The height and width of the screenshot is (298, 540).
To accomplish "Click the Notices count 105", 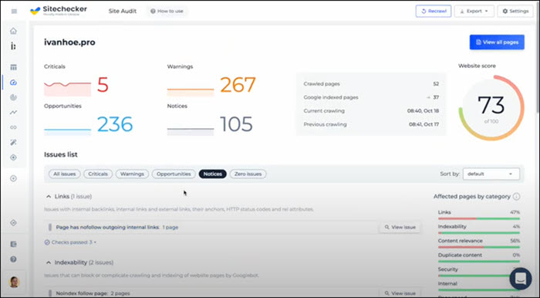I will pyautogui.click(x=236, y=124).
